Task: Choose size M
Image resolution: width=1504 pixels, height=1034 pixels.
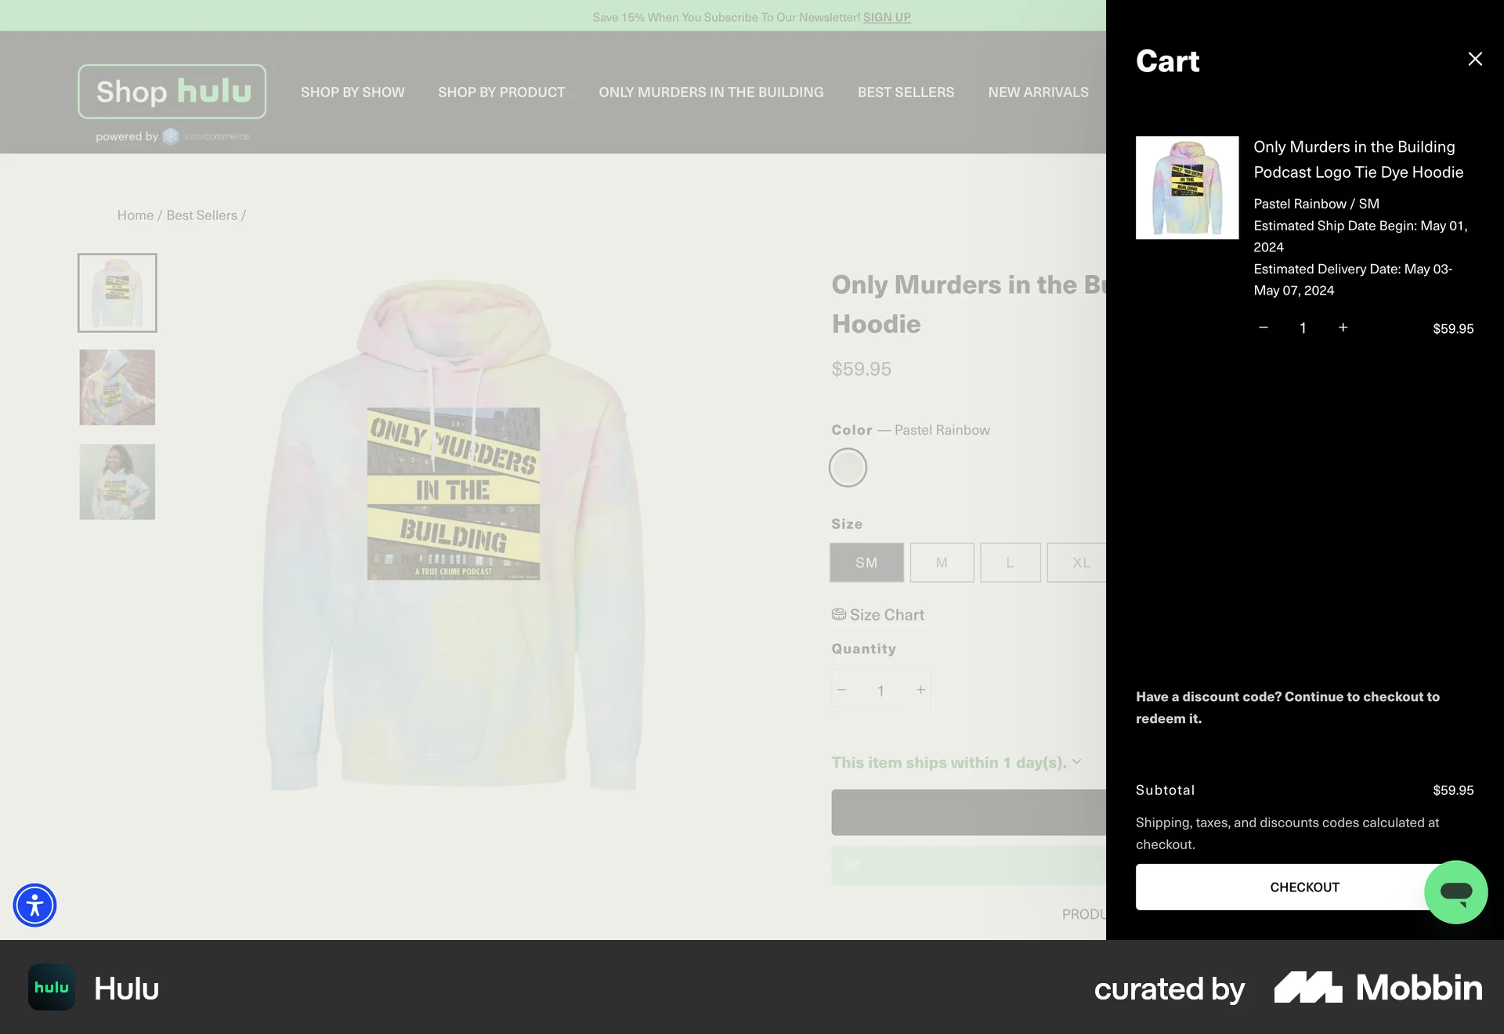Action: click(x=942, y=562)
